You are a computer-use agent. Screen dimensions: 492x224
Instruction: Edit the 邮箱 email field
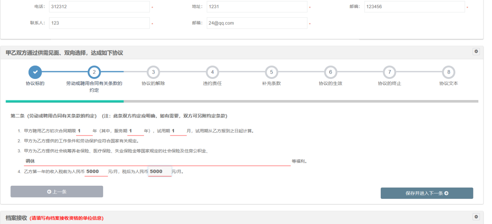(x=256, y=23)
